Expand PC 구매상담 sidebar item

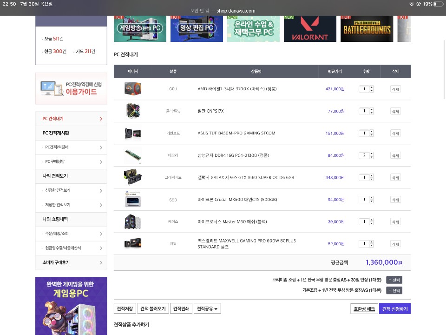[71, 162]
